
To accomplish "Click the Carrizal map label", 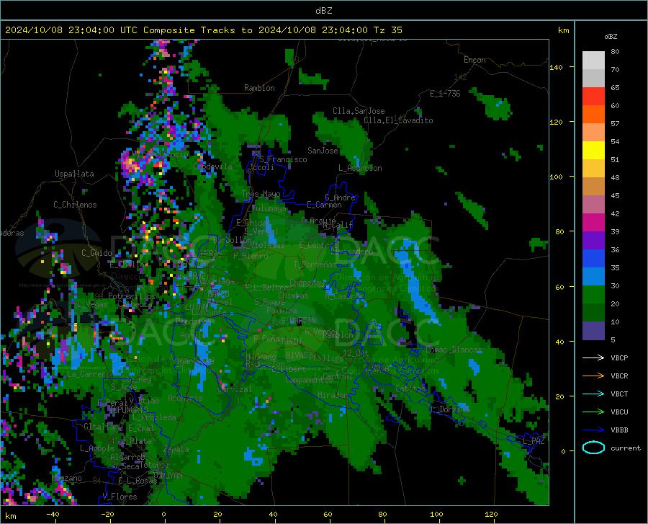I will click(x=234, y=389).
